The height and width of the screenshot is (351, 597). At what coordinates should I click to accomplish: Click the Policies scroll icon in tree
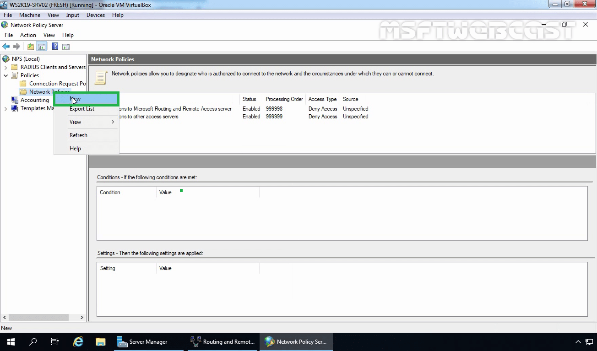tap(15, 75)
